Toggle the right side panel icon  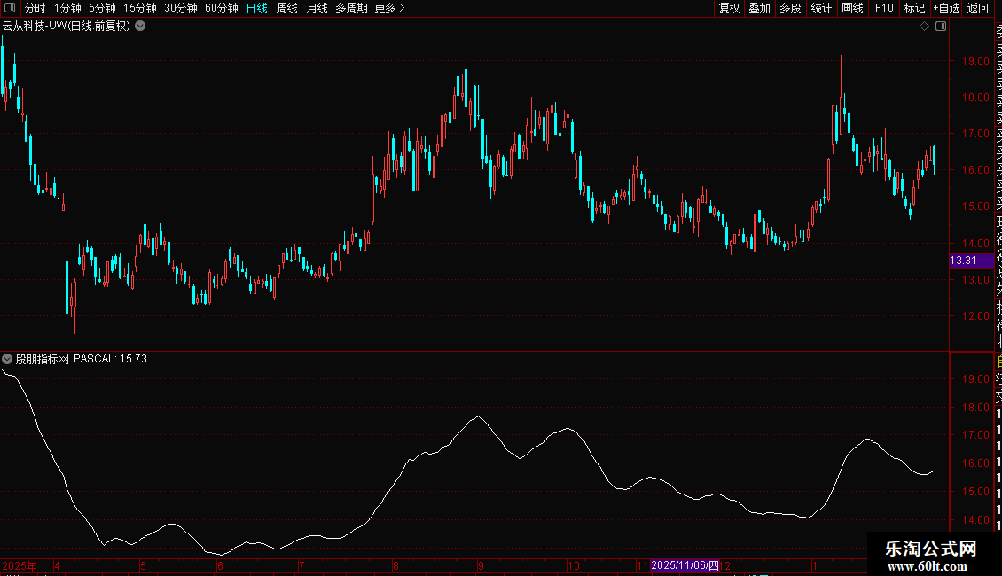[941, 27]
